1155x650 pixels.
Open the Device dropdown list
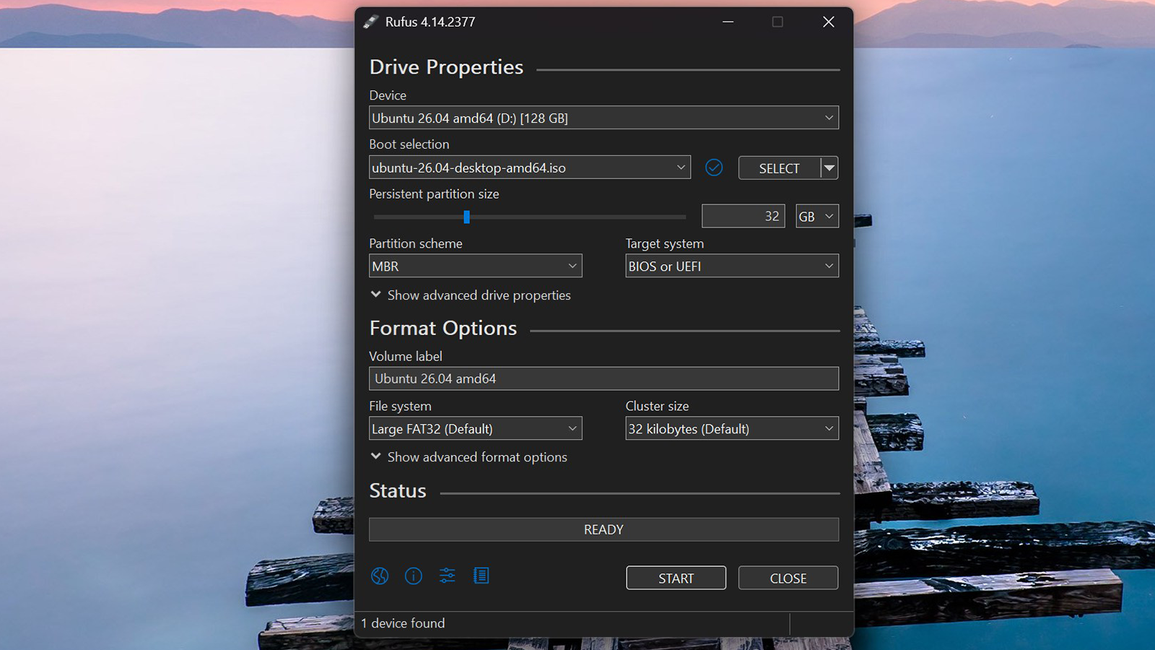[604, 118]
